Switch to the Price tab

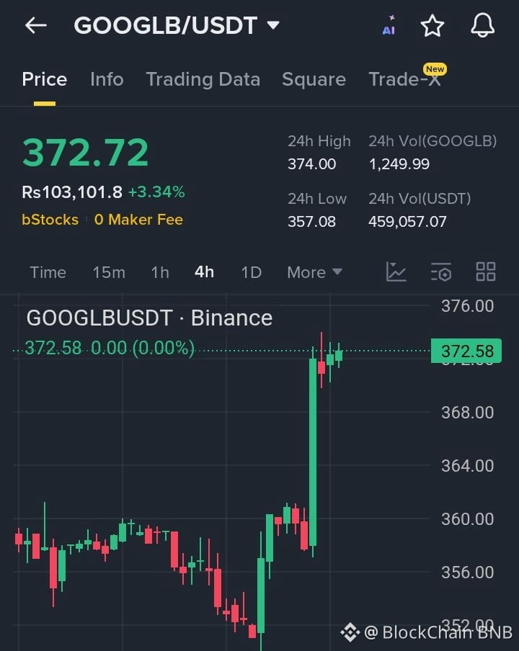click(45, 79)
